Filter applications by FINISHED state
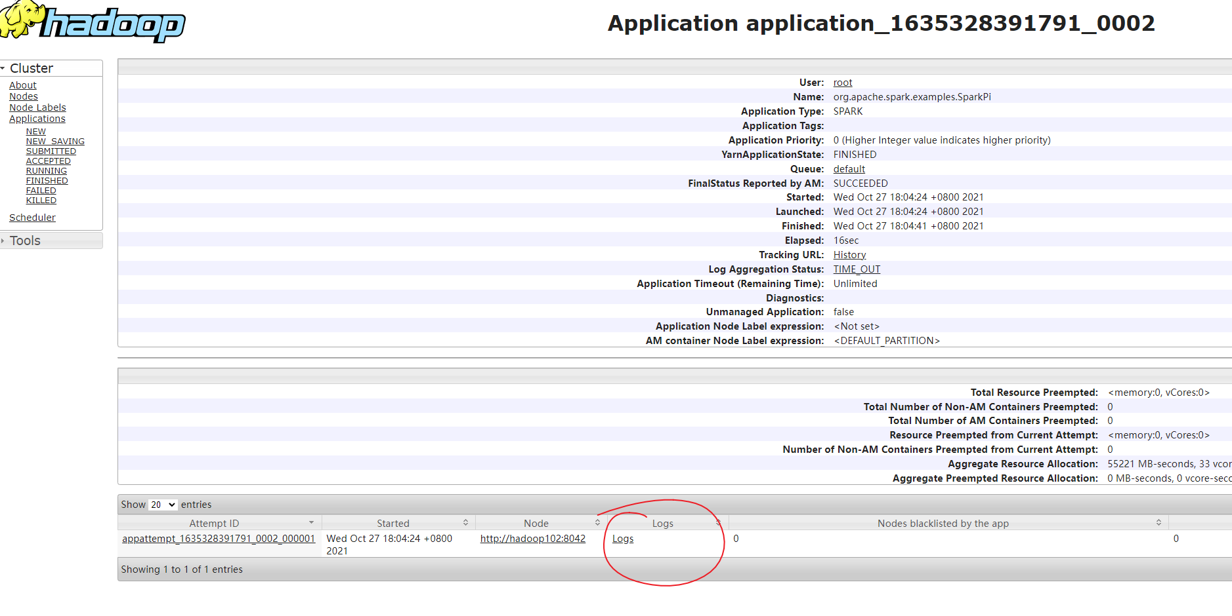 47,181
